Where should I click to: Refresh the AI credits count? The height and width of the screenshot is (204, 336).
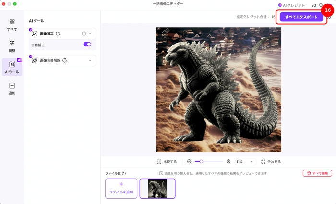coord(321,5)
